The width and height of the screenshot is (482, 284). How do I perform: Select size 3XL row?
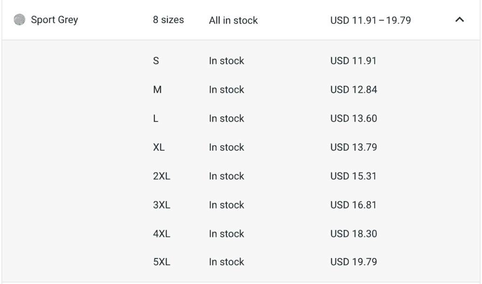[241, 205]
